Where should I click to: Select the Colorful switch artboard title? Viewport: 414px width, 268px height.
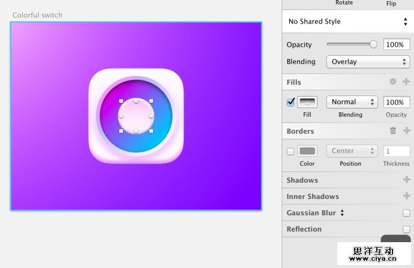pos(37,15)
